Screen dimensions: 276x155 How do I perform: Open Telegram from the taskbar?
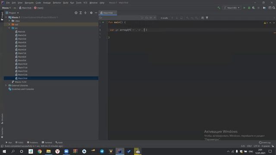102,151
